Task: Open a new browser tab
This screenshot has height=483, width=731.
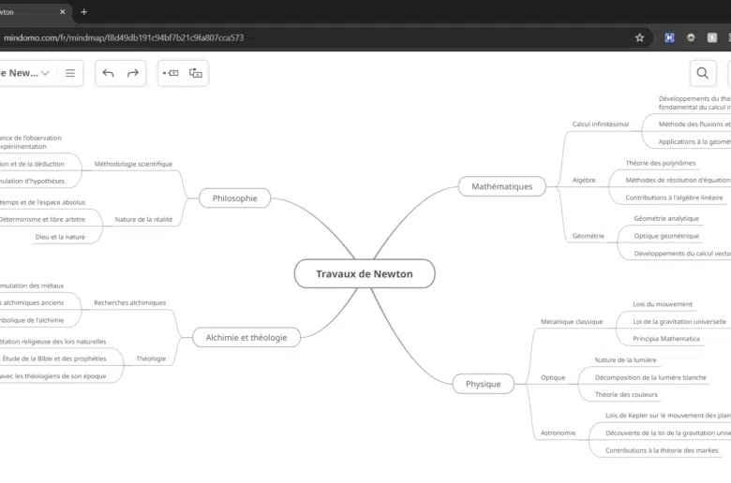Action: 83,11
